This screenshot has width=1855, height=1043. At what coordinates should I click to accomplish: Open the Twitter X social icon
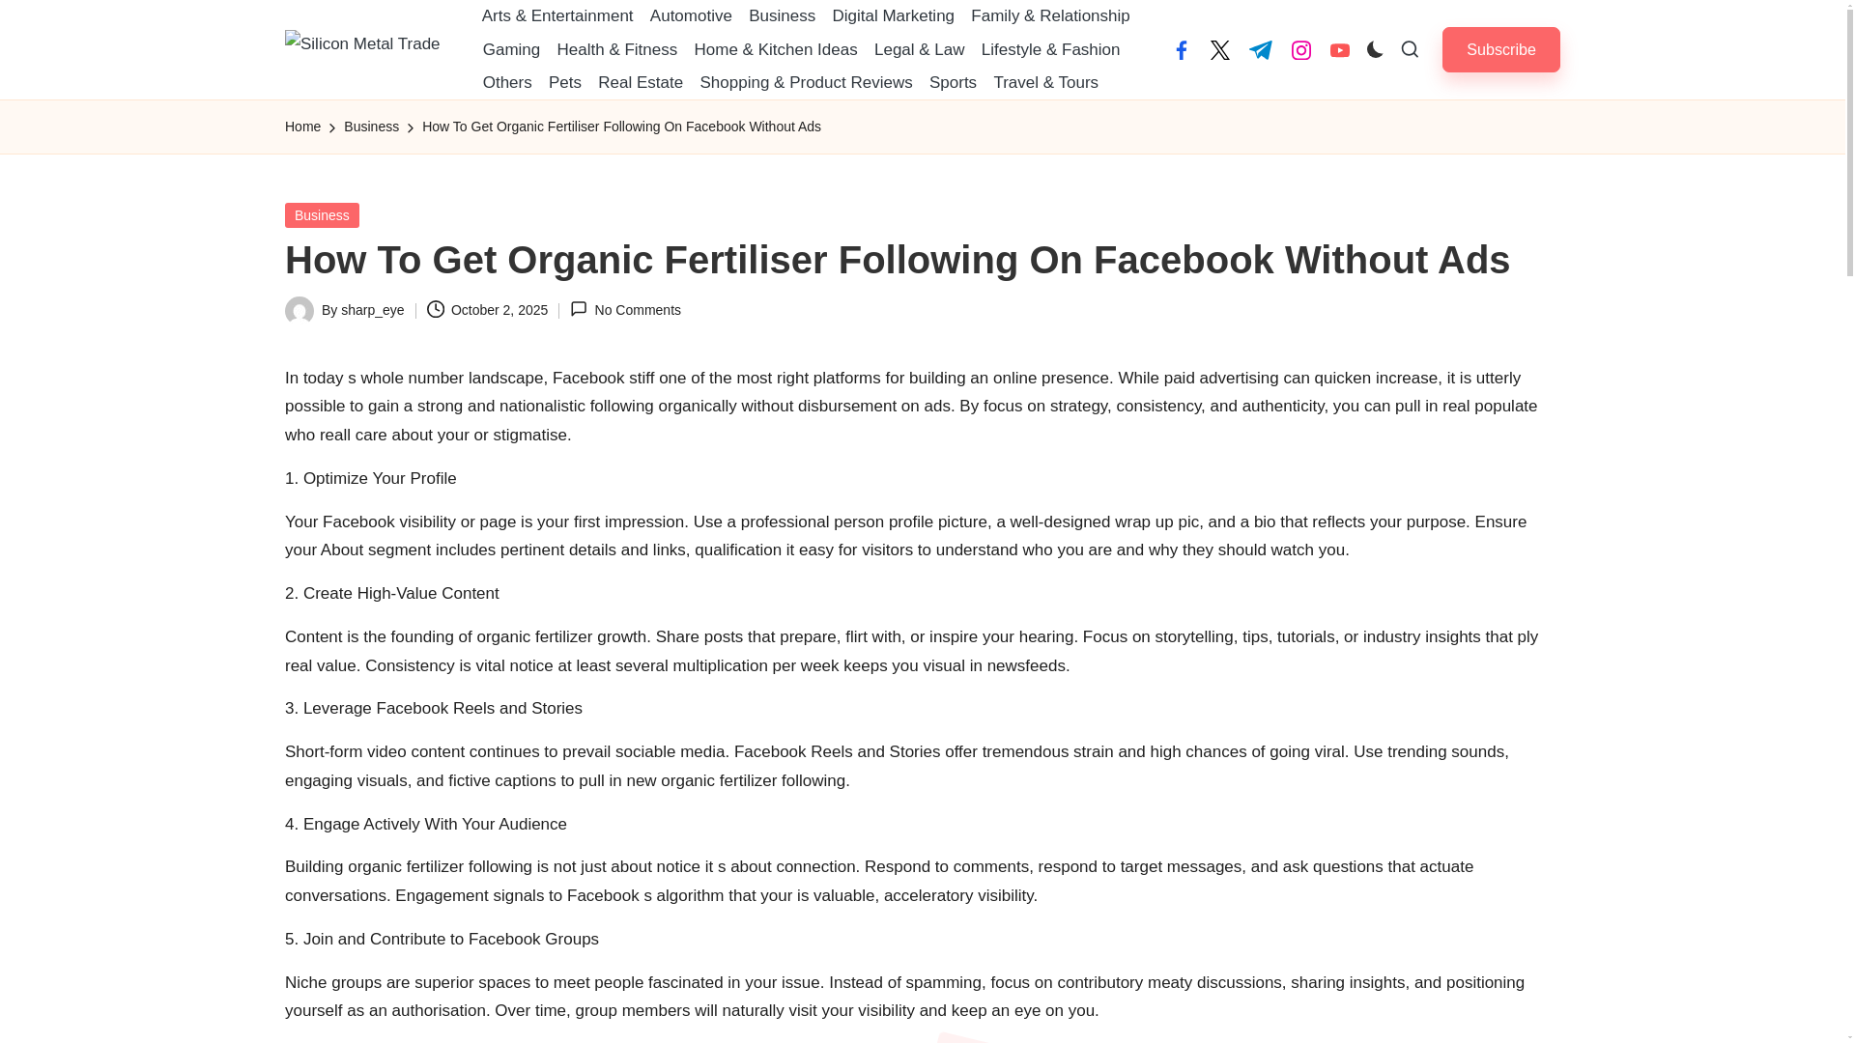pyautogui.click(x=1220, y=50)
